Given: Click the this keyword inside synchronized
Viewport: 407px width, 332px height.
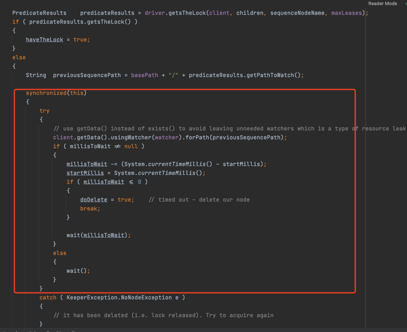Looking at the screenshot, I should click(x=77, y=93).
